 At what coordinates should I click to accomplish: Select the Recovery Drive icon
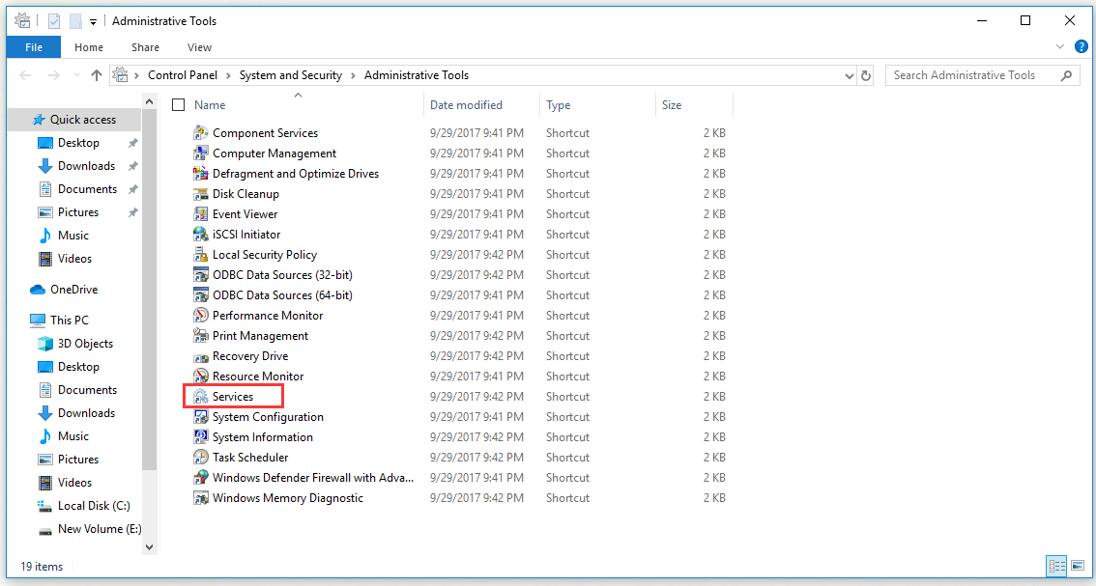point(201,356)
